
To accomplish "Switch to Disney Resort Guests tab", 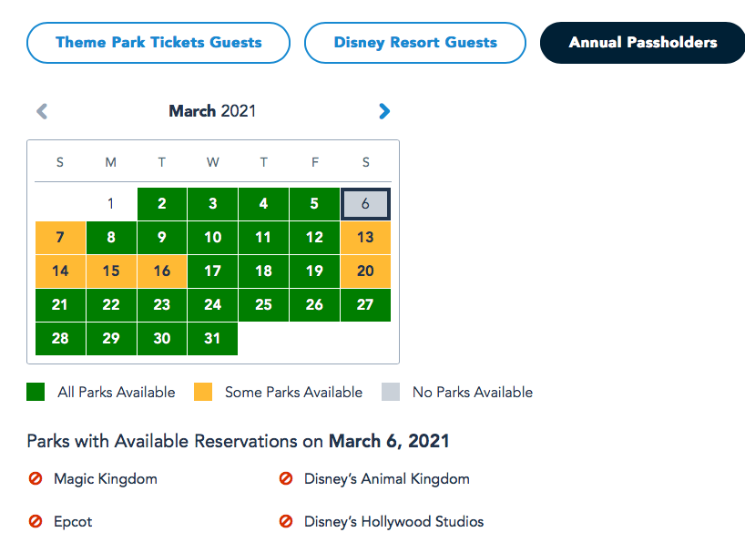I will pos(415,43).
